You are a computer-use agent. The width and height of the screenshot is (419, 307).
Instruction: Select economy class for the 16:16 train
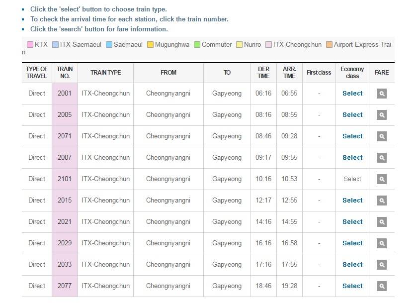pos(352,243)
